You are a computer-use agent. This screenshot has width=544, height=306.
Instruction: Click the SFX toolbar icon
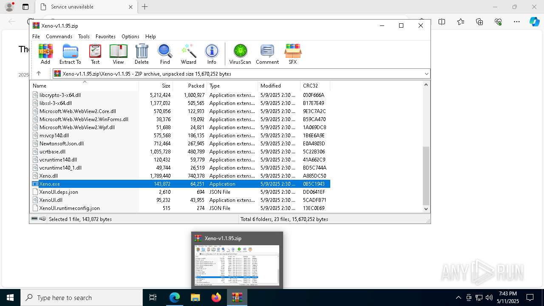pos(293,54)
